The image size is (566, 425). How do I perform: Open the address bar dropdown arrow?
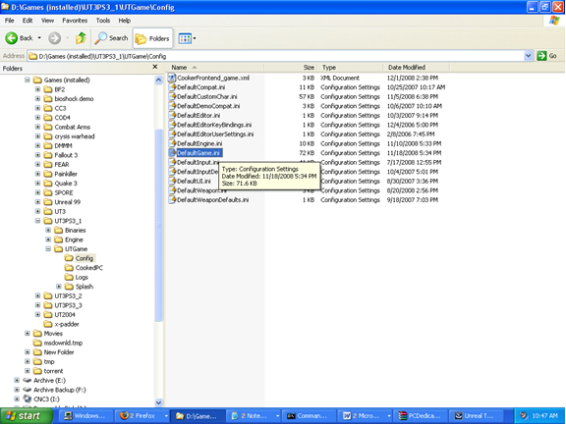tap(528, 56)
